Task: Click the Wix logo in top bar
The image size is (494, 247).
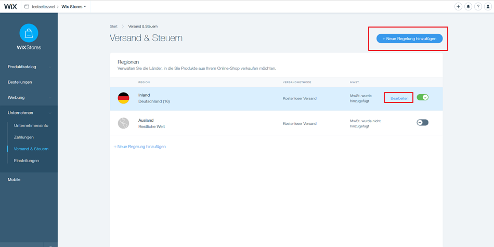Action: pyautogui.click(x=10, y=7)
